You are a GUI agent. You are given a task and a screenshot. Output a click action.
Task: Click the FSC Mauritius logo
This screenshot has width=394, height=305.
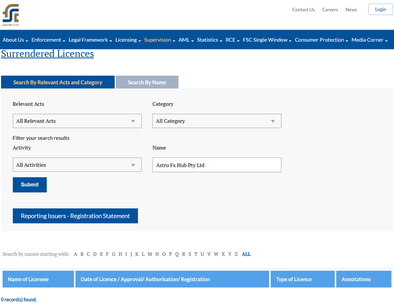point(10,15)
